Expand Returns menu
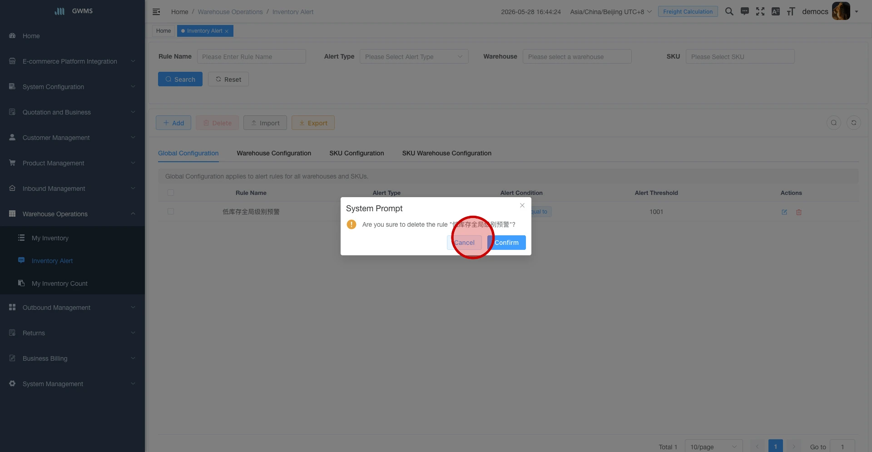The image size is (872, 452). tap(72, 333)
